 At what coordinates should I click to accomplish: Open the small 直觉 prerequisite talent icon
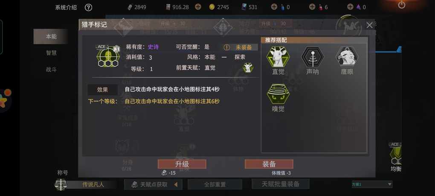coord(248,68)
